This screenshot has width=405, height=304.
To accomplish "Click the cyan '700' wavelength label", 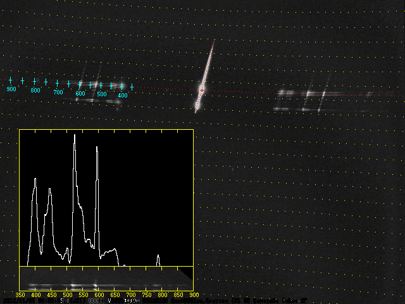I will click(58, 92).
